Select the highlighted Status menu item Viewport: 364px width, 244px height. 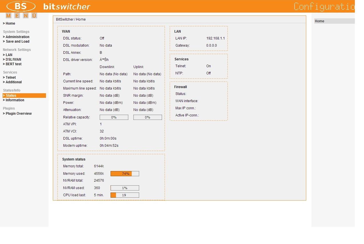[x=24, y=96]
